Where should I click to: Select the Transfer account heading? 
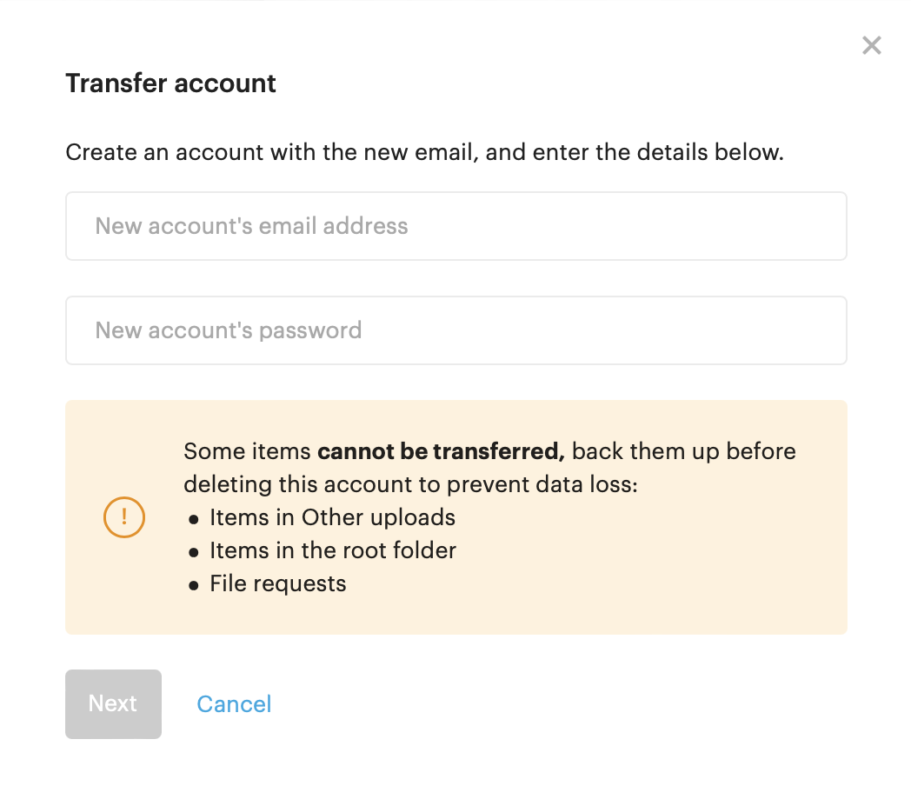point(170,83)
